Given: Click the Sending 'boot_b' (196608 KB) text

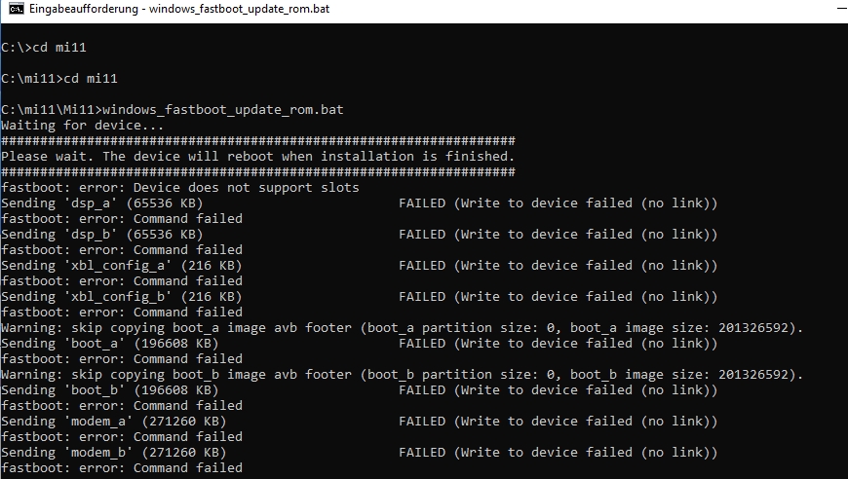Looking at the screenshot, I should tap(110, 390).
